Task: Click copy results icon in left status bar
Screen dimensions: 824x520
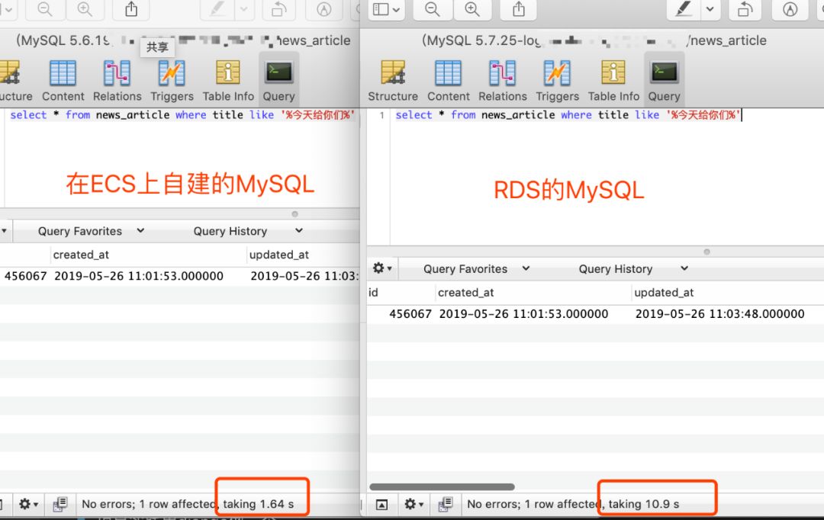Action: coord(60,504)
